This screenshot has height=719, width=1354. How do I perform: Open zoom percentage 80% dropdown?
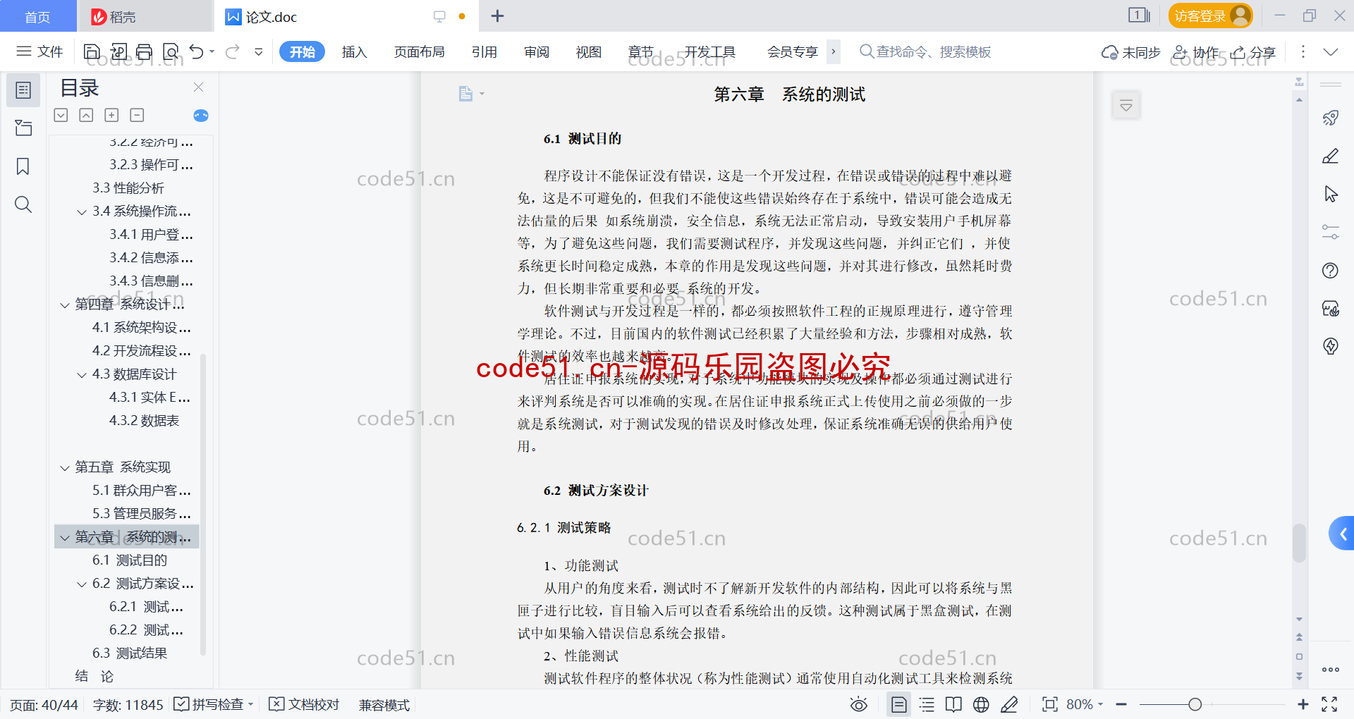(x=1085, y=704)
